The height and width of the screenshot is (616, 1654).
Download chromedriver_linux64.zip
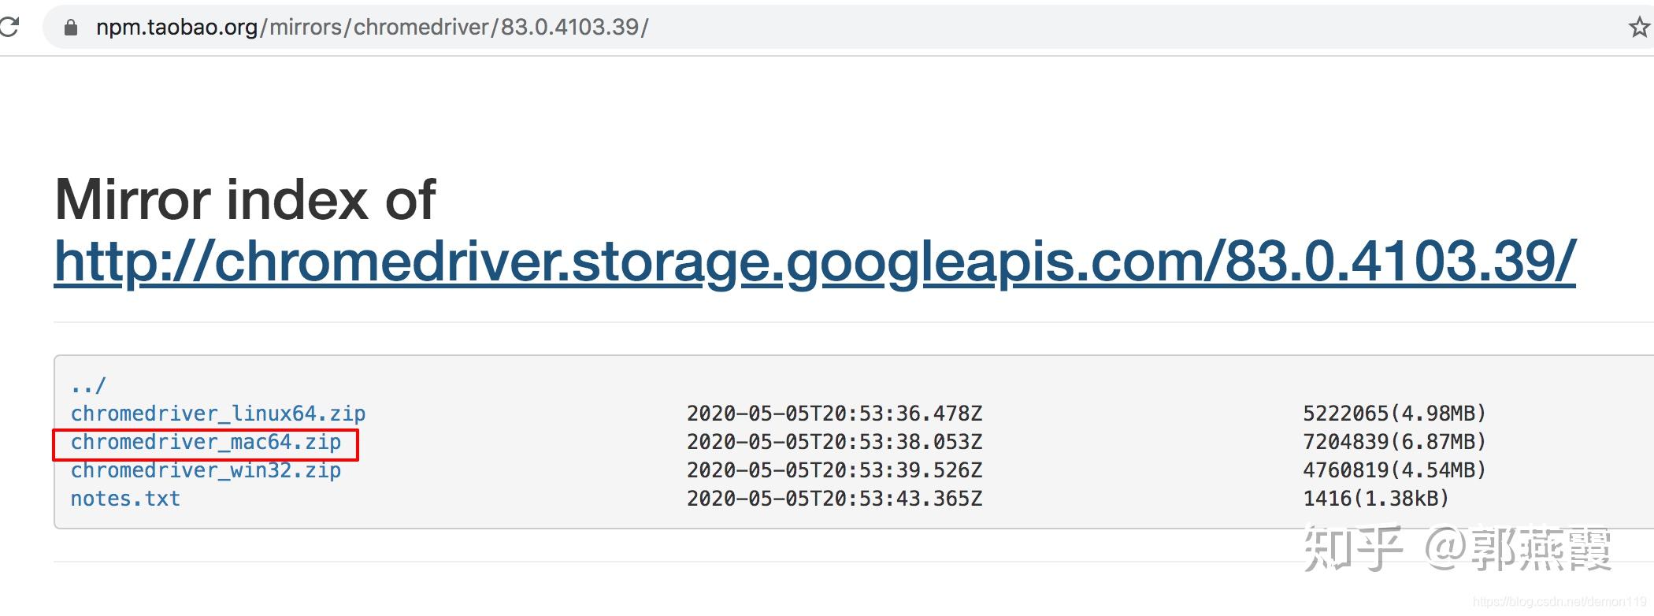click(x=218, y=414)
